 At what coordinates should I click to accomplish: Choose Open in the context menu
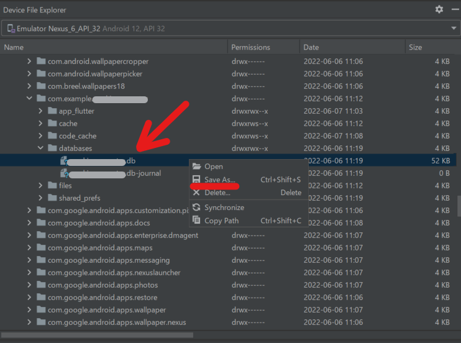tap(249, 167)
